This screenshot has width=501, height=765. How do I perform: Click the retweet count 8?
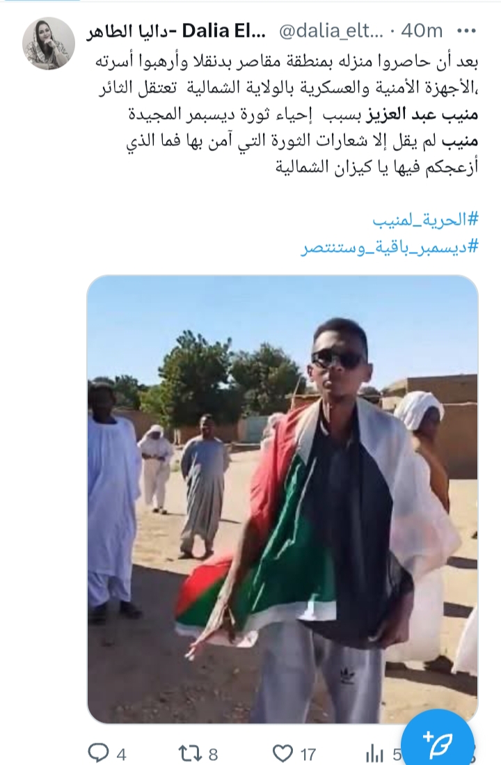click(x=213, y=755)
